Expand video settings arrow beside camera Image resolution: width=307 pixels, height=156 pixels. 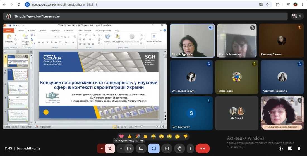[x=121, y=148]
